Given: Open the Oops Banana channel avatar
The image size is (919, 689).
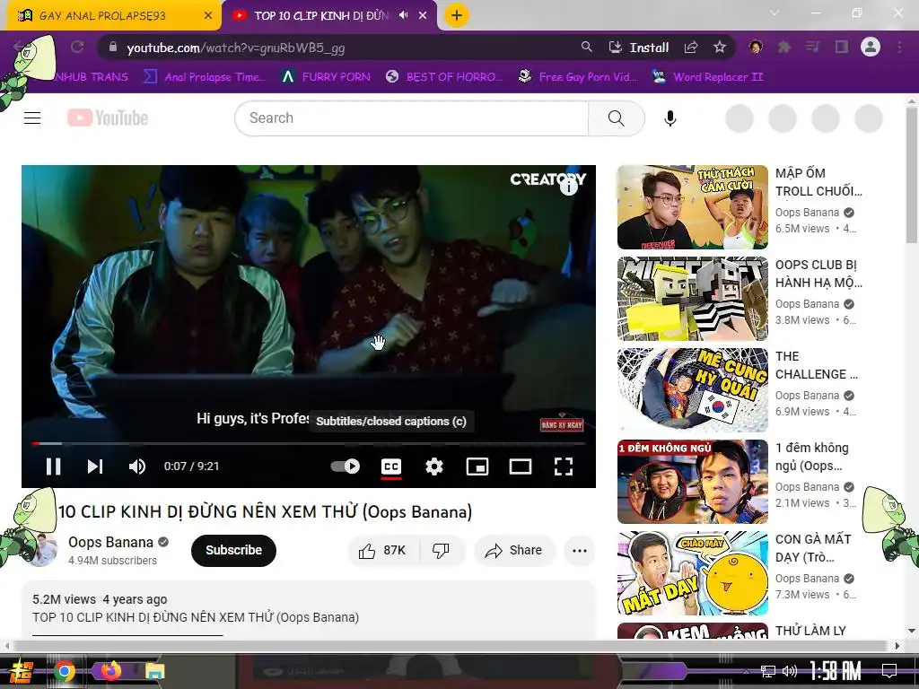Looking at the screenshot, I should (x=42, y=550).
